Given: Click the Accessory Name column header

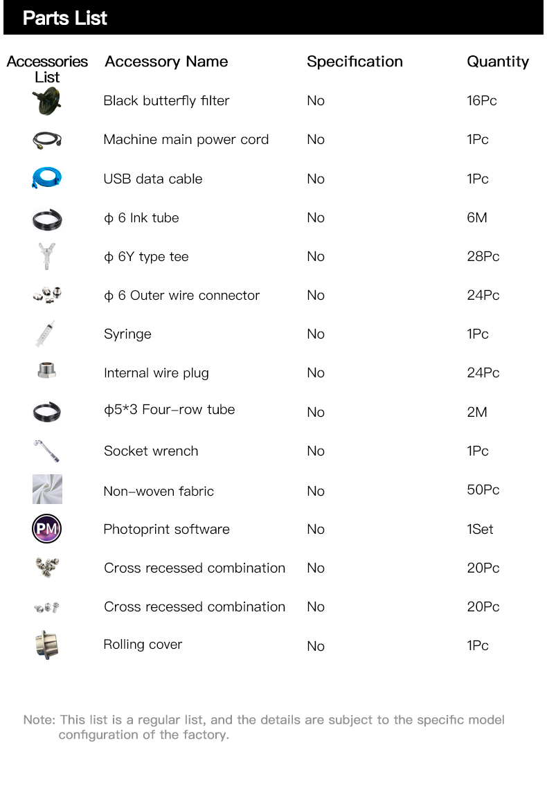Looking at the screenshot, I should tap(166, 62).
